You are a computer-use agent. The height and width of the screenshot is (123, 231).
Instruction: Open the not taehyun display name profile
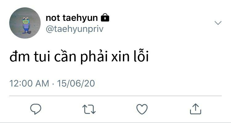(x=72, y=18)
